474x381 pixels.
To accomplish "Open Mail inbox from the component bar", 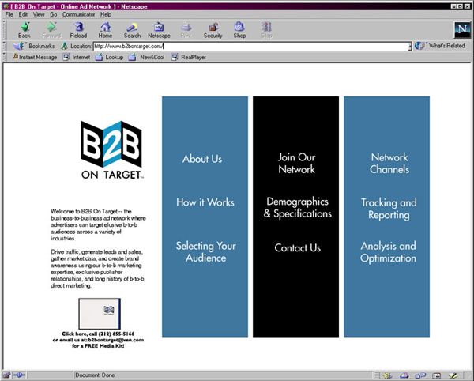I will pyautogui.click(x=404, y=375).
